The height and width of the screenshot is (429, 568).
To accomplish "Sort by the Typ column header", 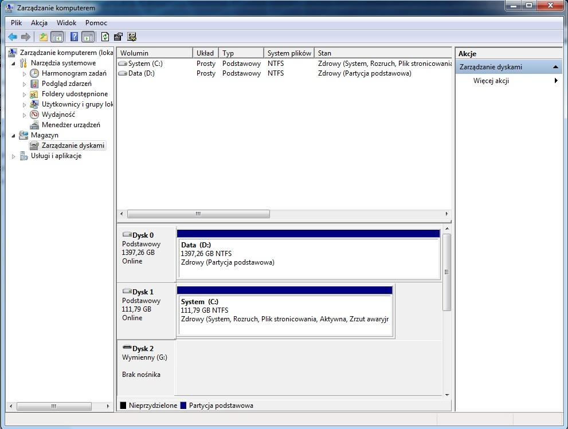I will [241, 53].
